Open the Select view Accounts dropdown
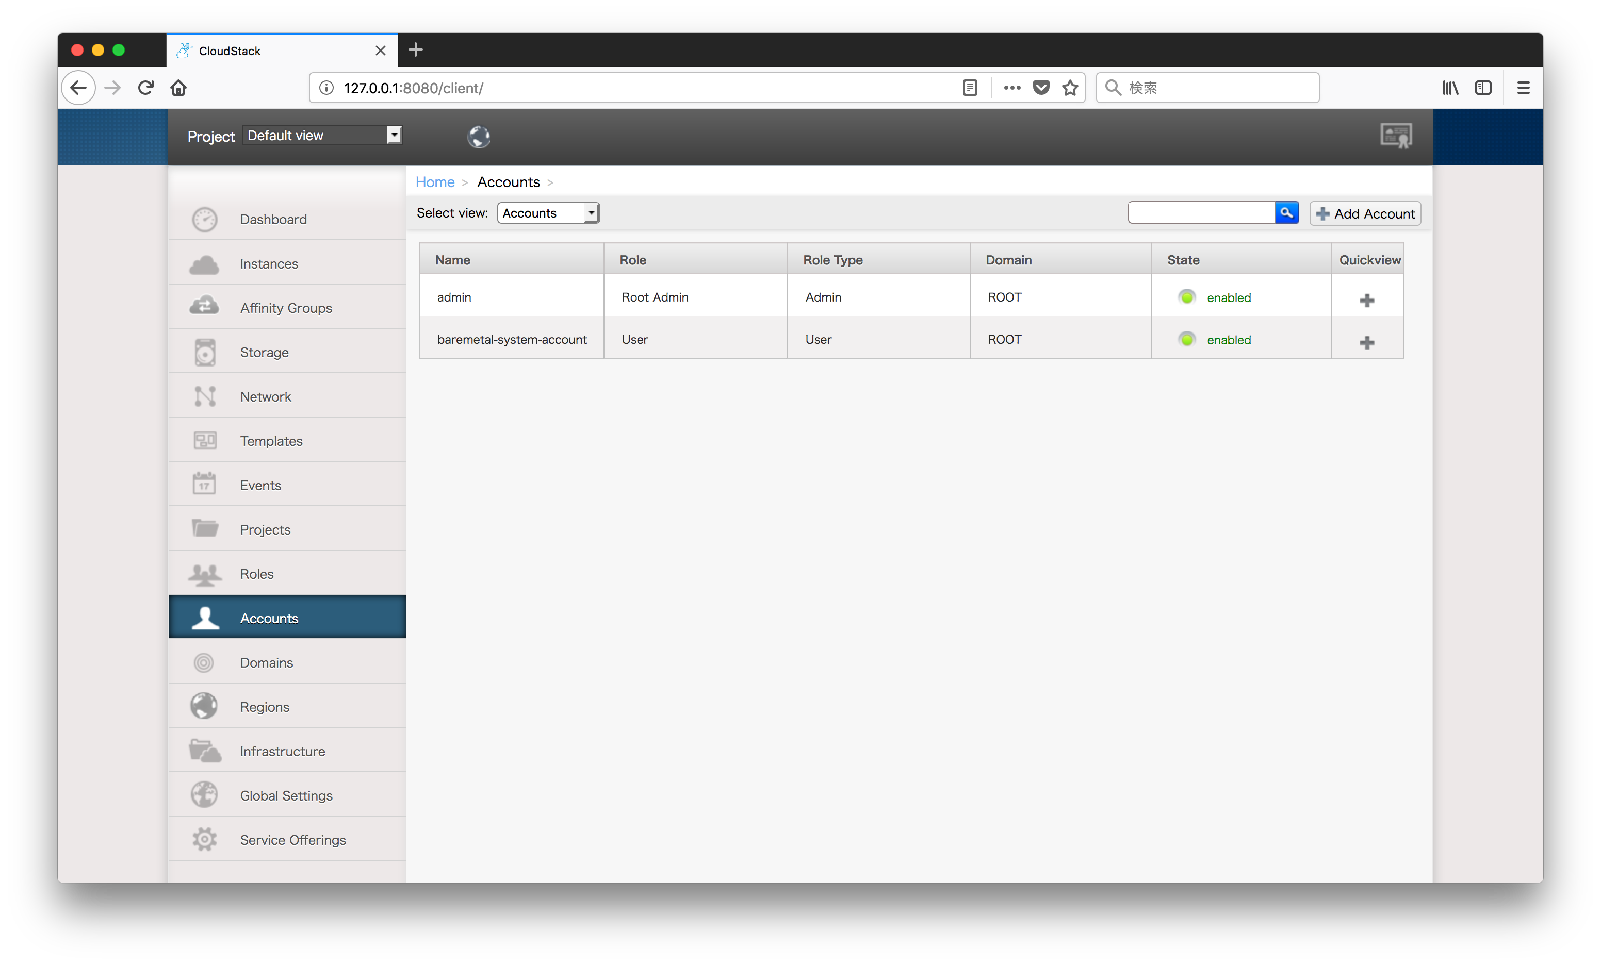 (548, 213)
